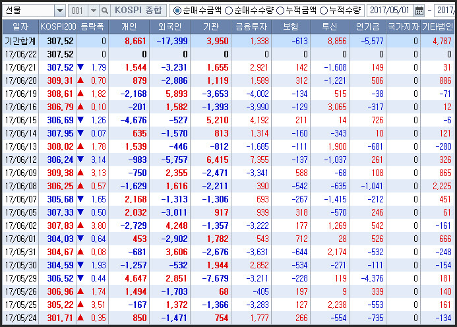Click KOSPI200 value 308.61
Viewport: 457px width, 327px height.
click(x=60, y=94)
